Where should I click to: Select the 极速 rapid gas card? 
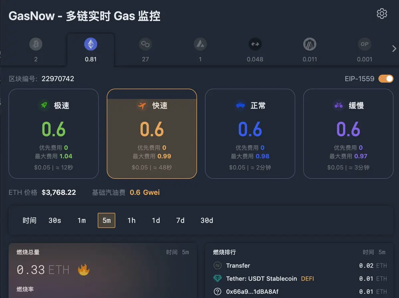pyautogui.click(x=54, y=134)
